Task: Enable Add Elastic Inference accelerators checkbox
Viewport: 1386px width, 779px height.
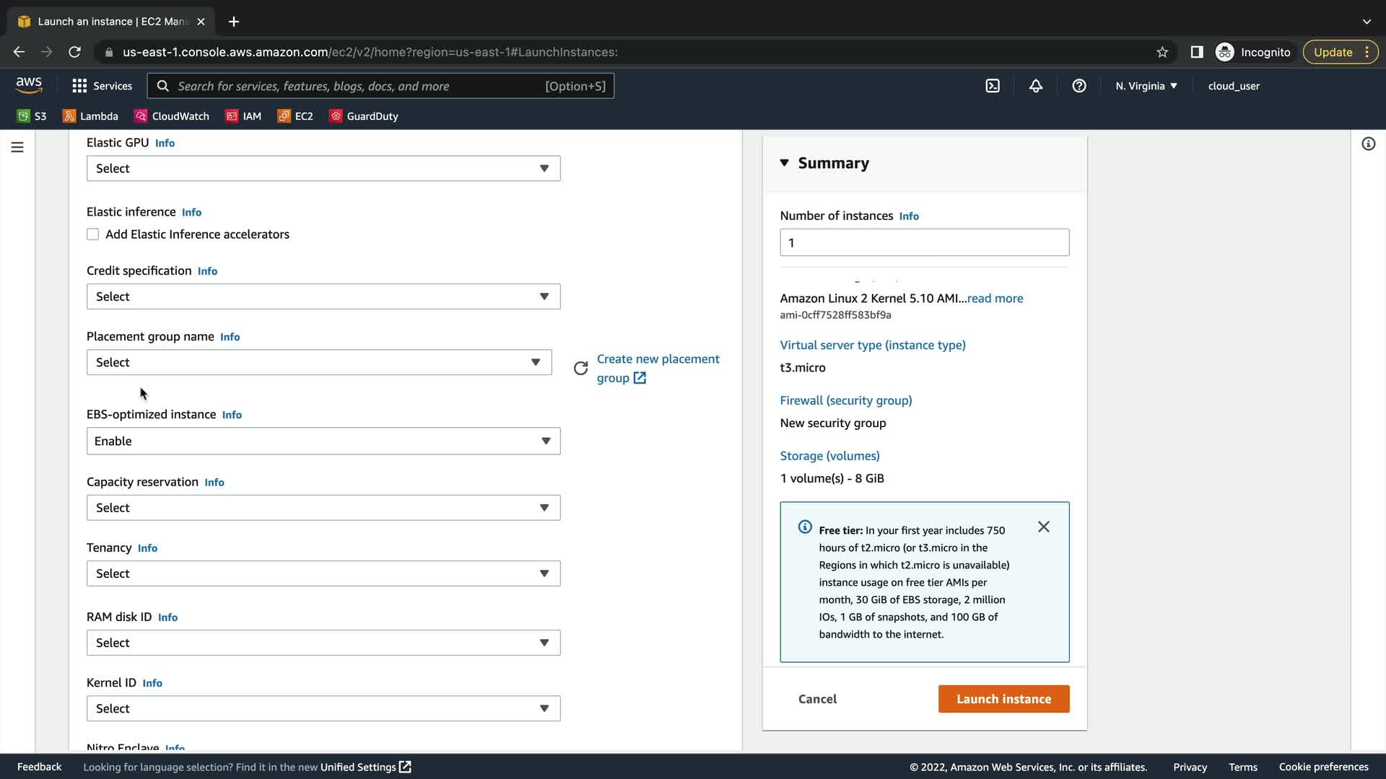Action: 93,234
